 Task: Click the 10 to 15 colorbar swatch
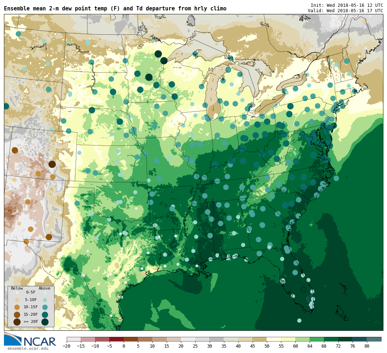click(x=160, y=339)
